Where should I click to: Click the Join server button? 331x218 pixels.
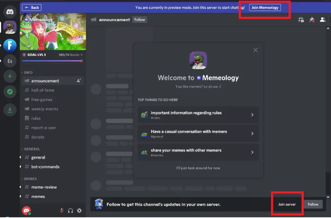tap(287, 204)
